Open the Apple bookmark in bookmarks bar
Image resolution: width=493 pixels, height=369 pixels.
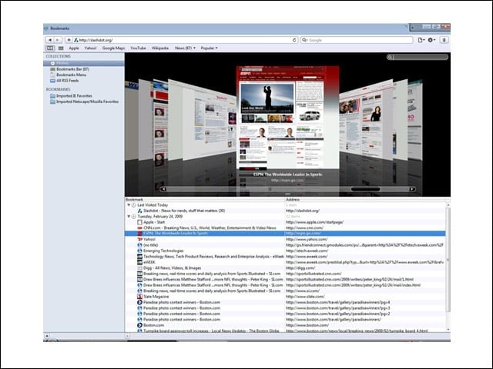coord(74,48)
